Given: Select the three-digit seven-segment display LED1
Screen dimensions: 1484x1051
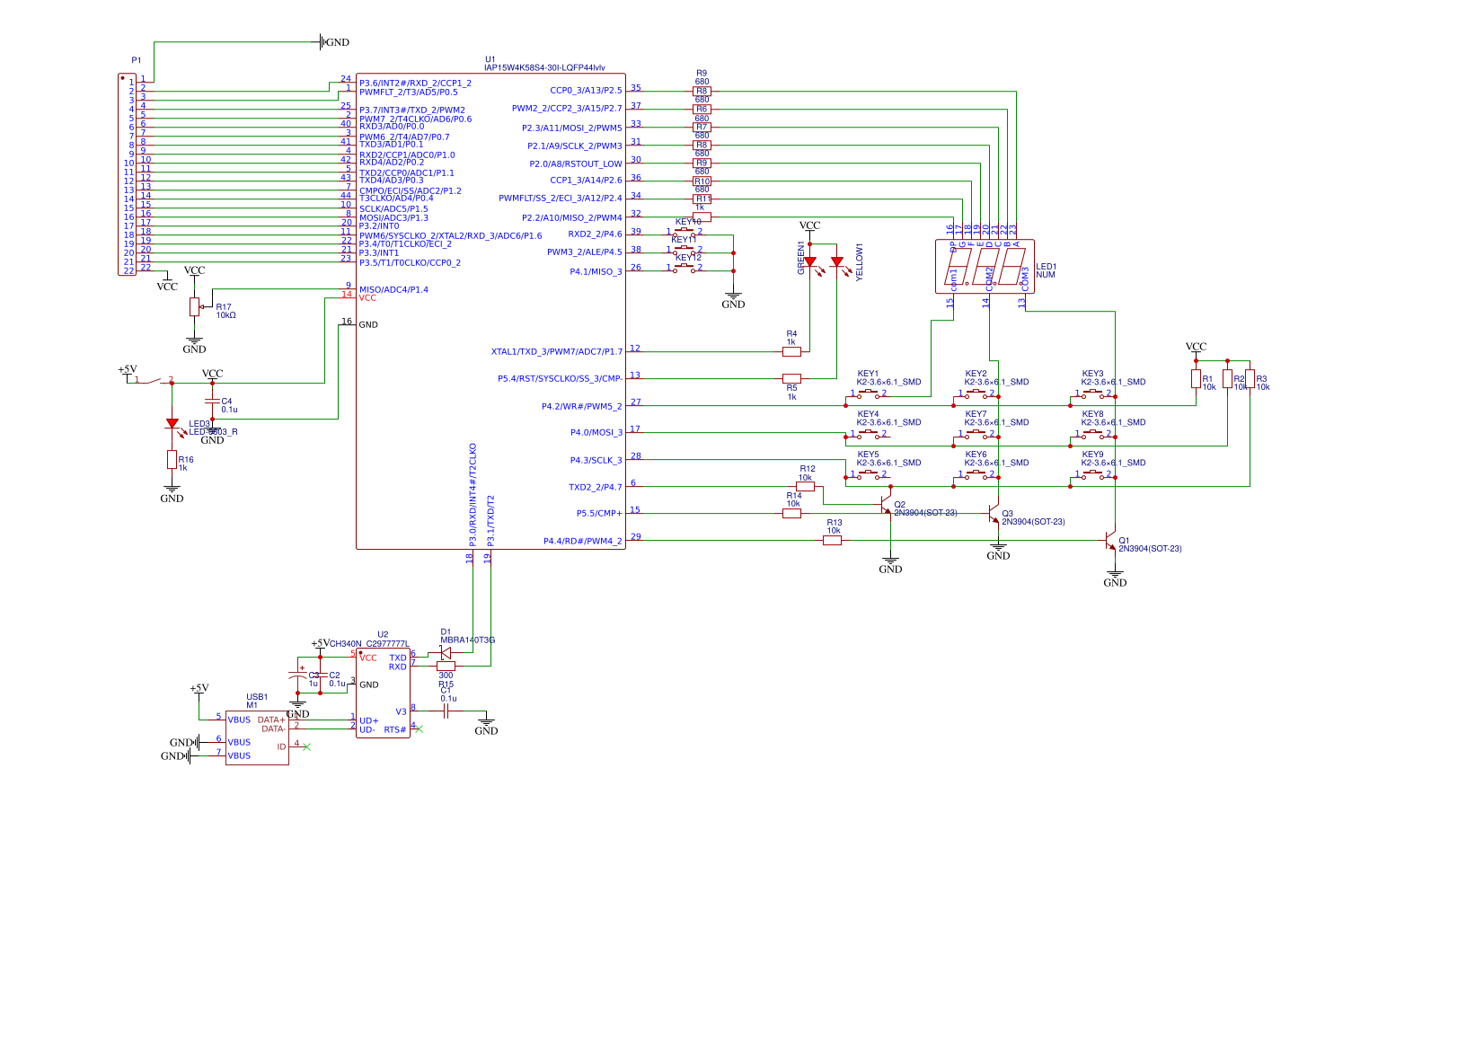Looking at the screenshot, I should (x=985, y=266).
